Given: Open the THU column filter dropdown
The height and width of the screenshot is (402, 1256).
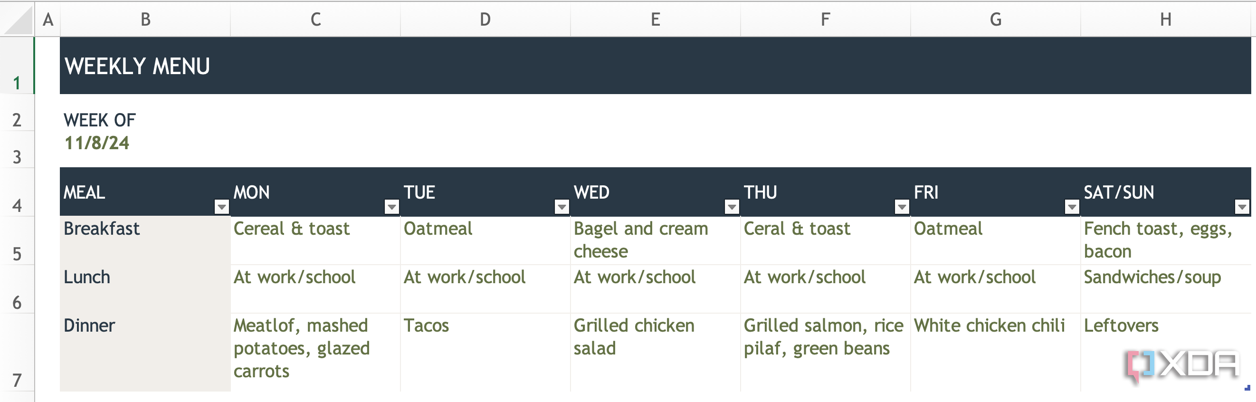Looking at the screenshot, I should (x=901, y=207).
